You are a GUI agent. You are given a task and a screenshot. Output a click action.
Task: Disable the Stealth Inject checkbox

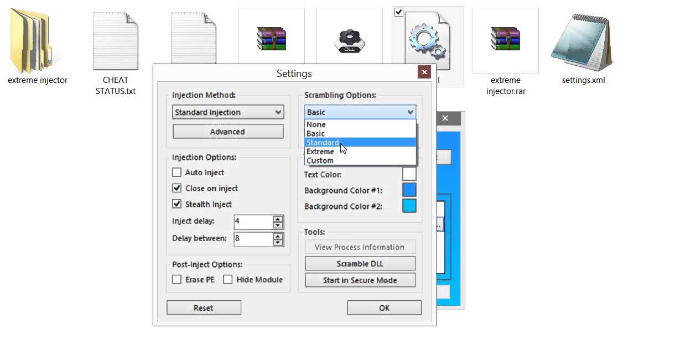[x=177, y=204]
